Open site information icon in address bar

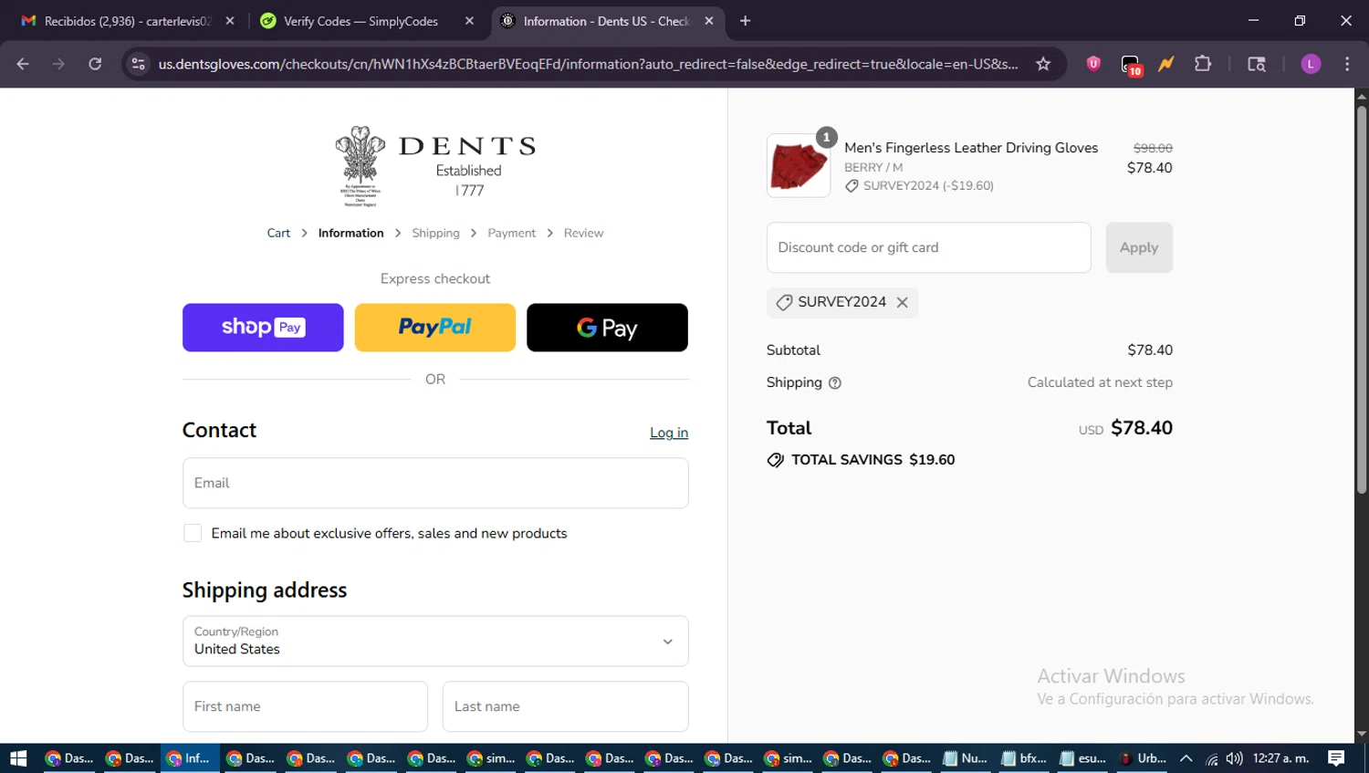point(139,64)
